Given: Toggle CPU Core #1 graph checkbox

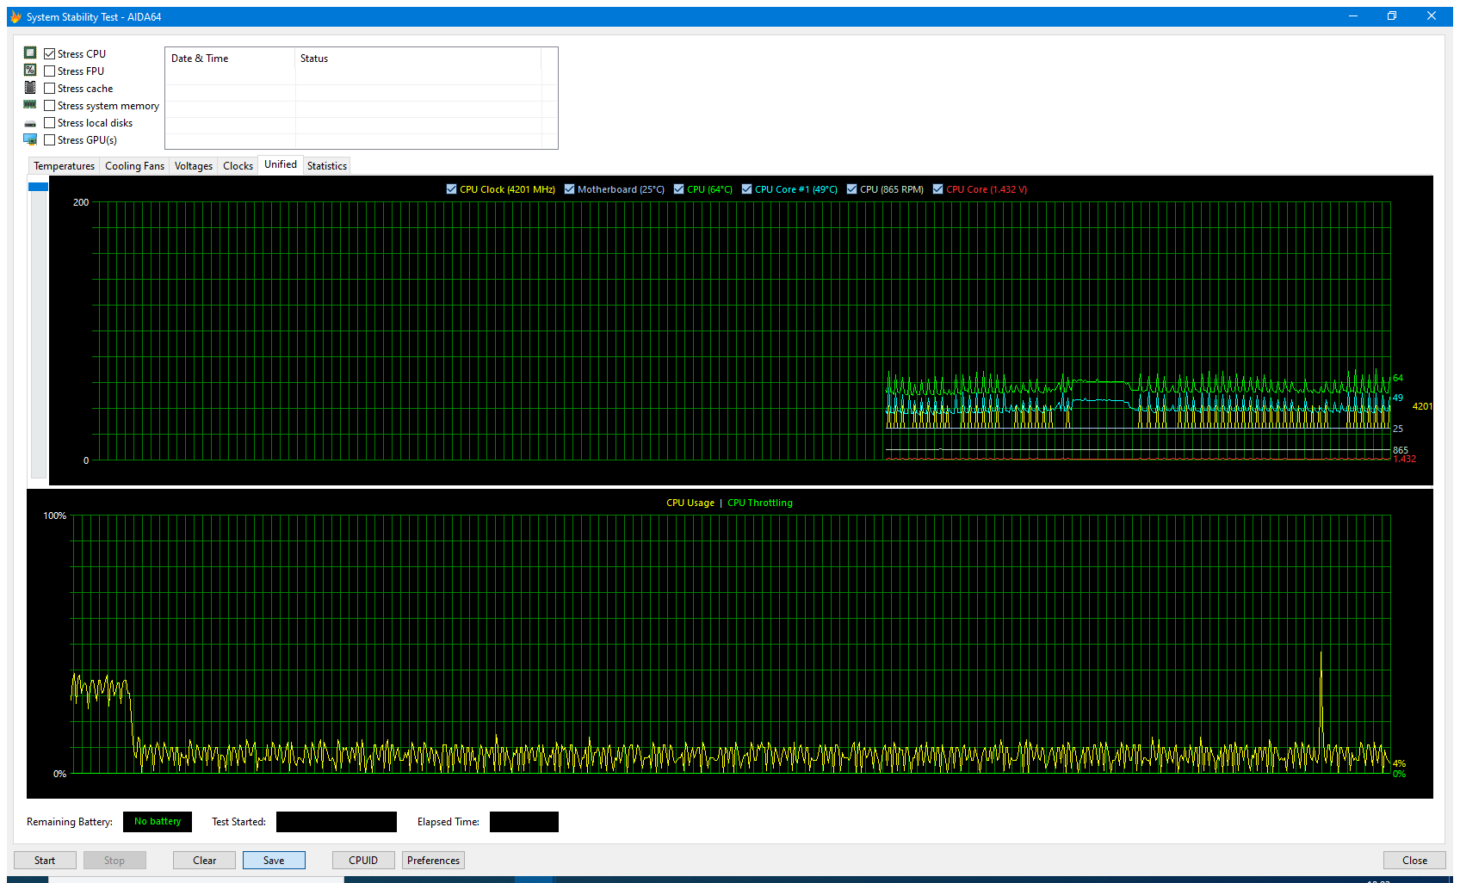Looking at the screenshot, I should coord(746,189).
